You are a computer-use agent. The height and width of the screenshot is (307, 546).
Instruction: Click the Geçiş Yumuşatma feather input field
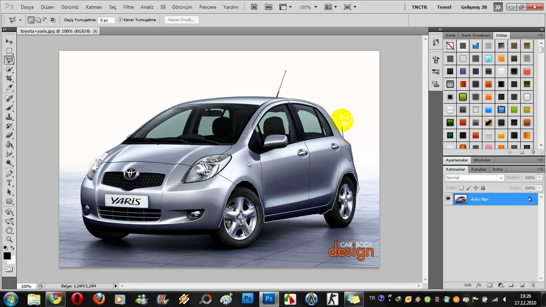coord(107,20)
